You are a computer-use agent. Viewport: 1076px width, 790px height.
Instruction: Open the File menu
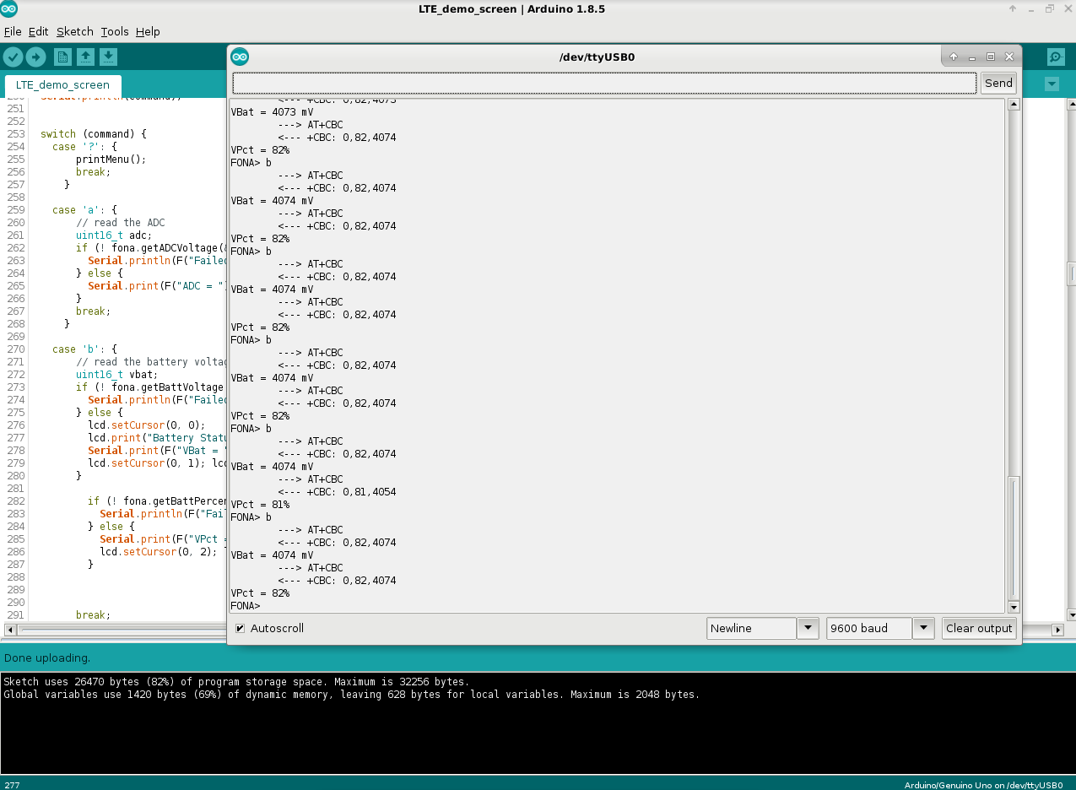tap(13, 31)
